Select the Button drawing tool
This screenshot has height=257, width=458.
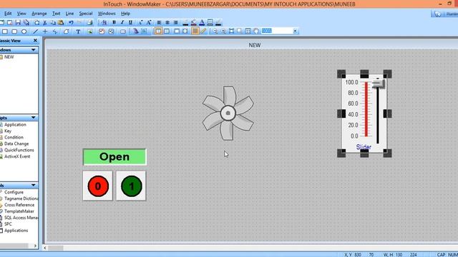pyautogui.click(x=123, y=31)
